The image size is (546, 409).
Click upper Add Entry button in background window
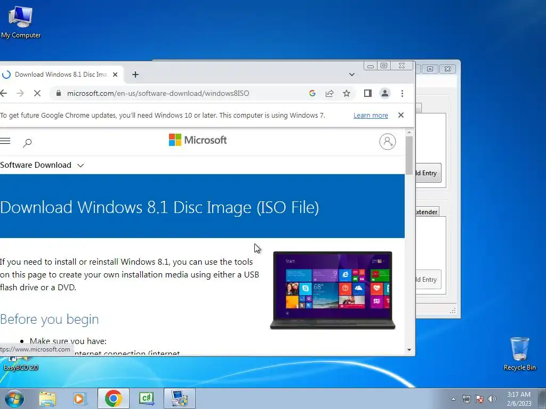(x=428, y=173)
